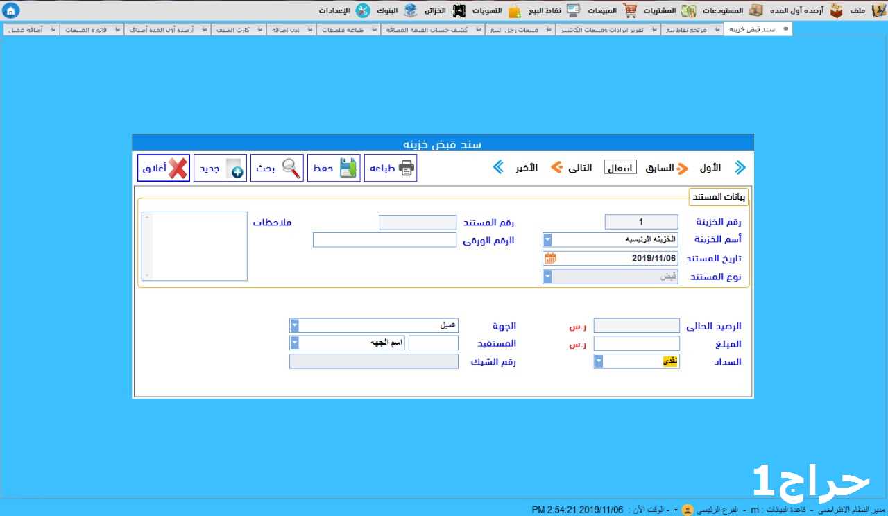Go to the السابق previous record
888x516 pixels.
pos(667,168)
